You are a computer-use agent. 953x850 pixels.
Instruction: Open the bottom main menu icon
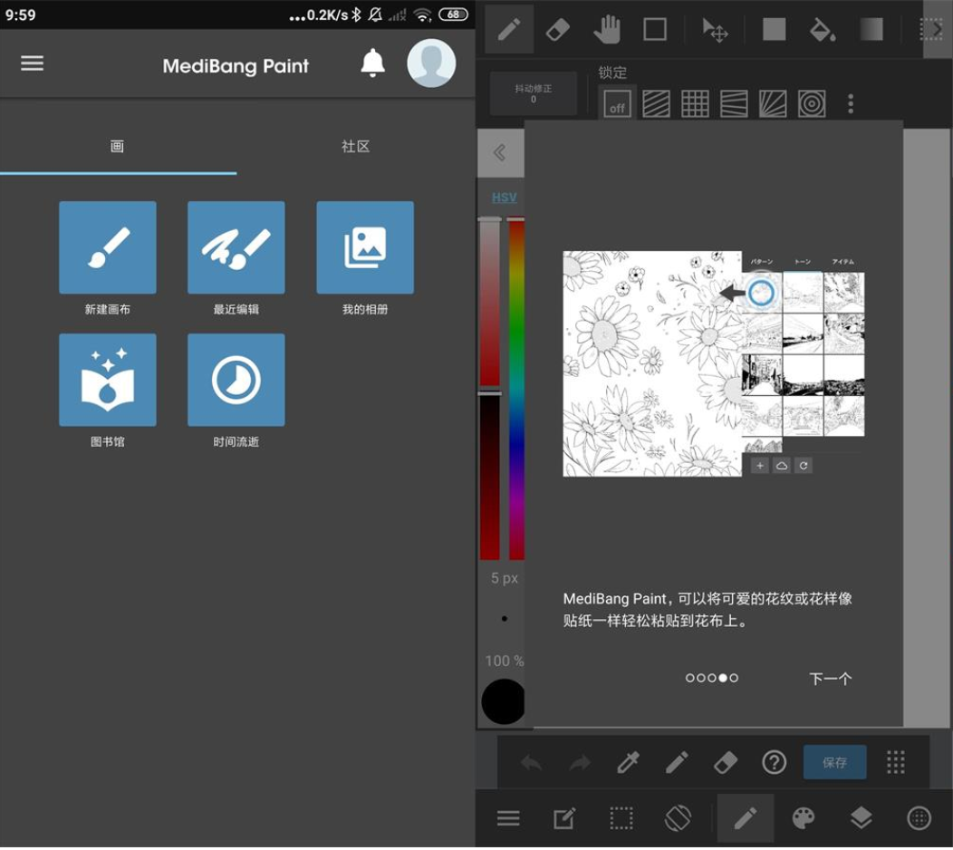point(508,818)
